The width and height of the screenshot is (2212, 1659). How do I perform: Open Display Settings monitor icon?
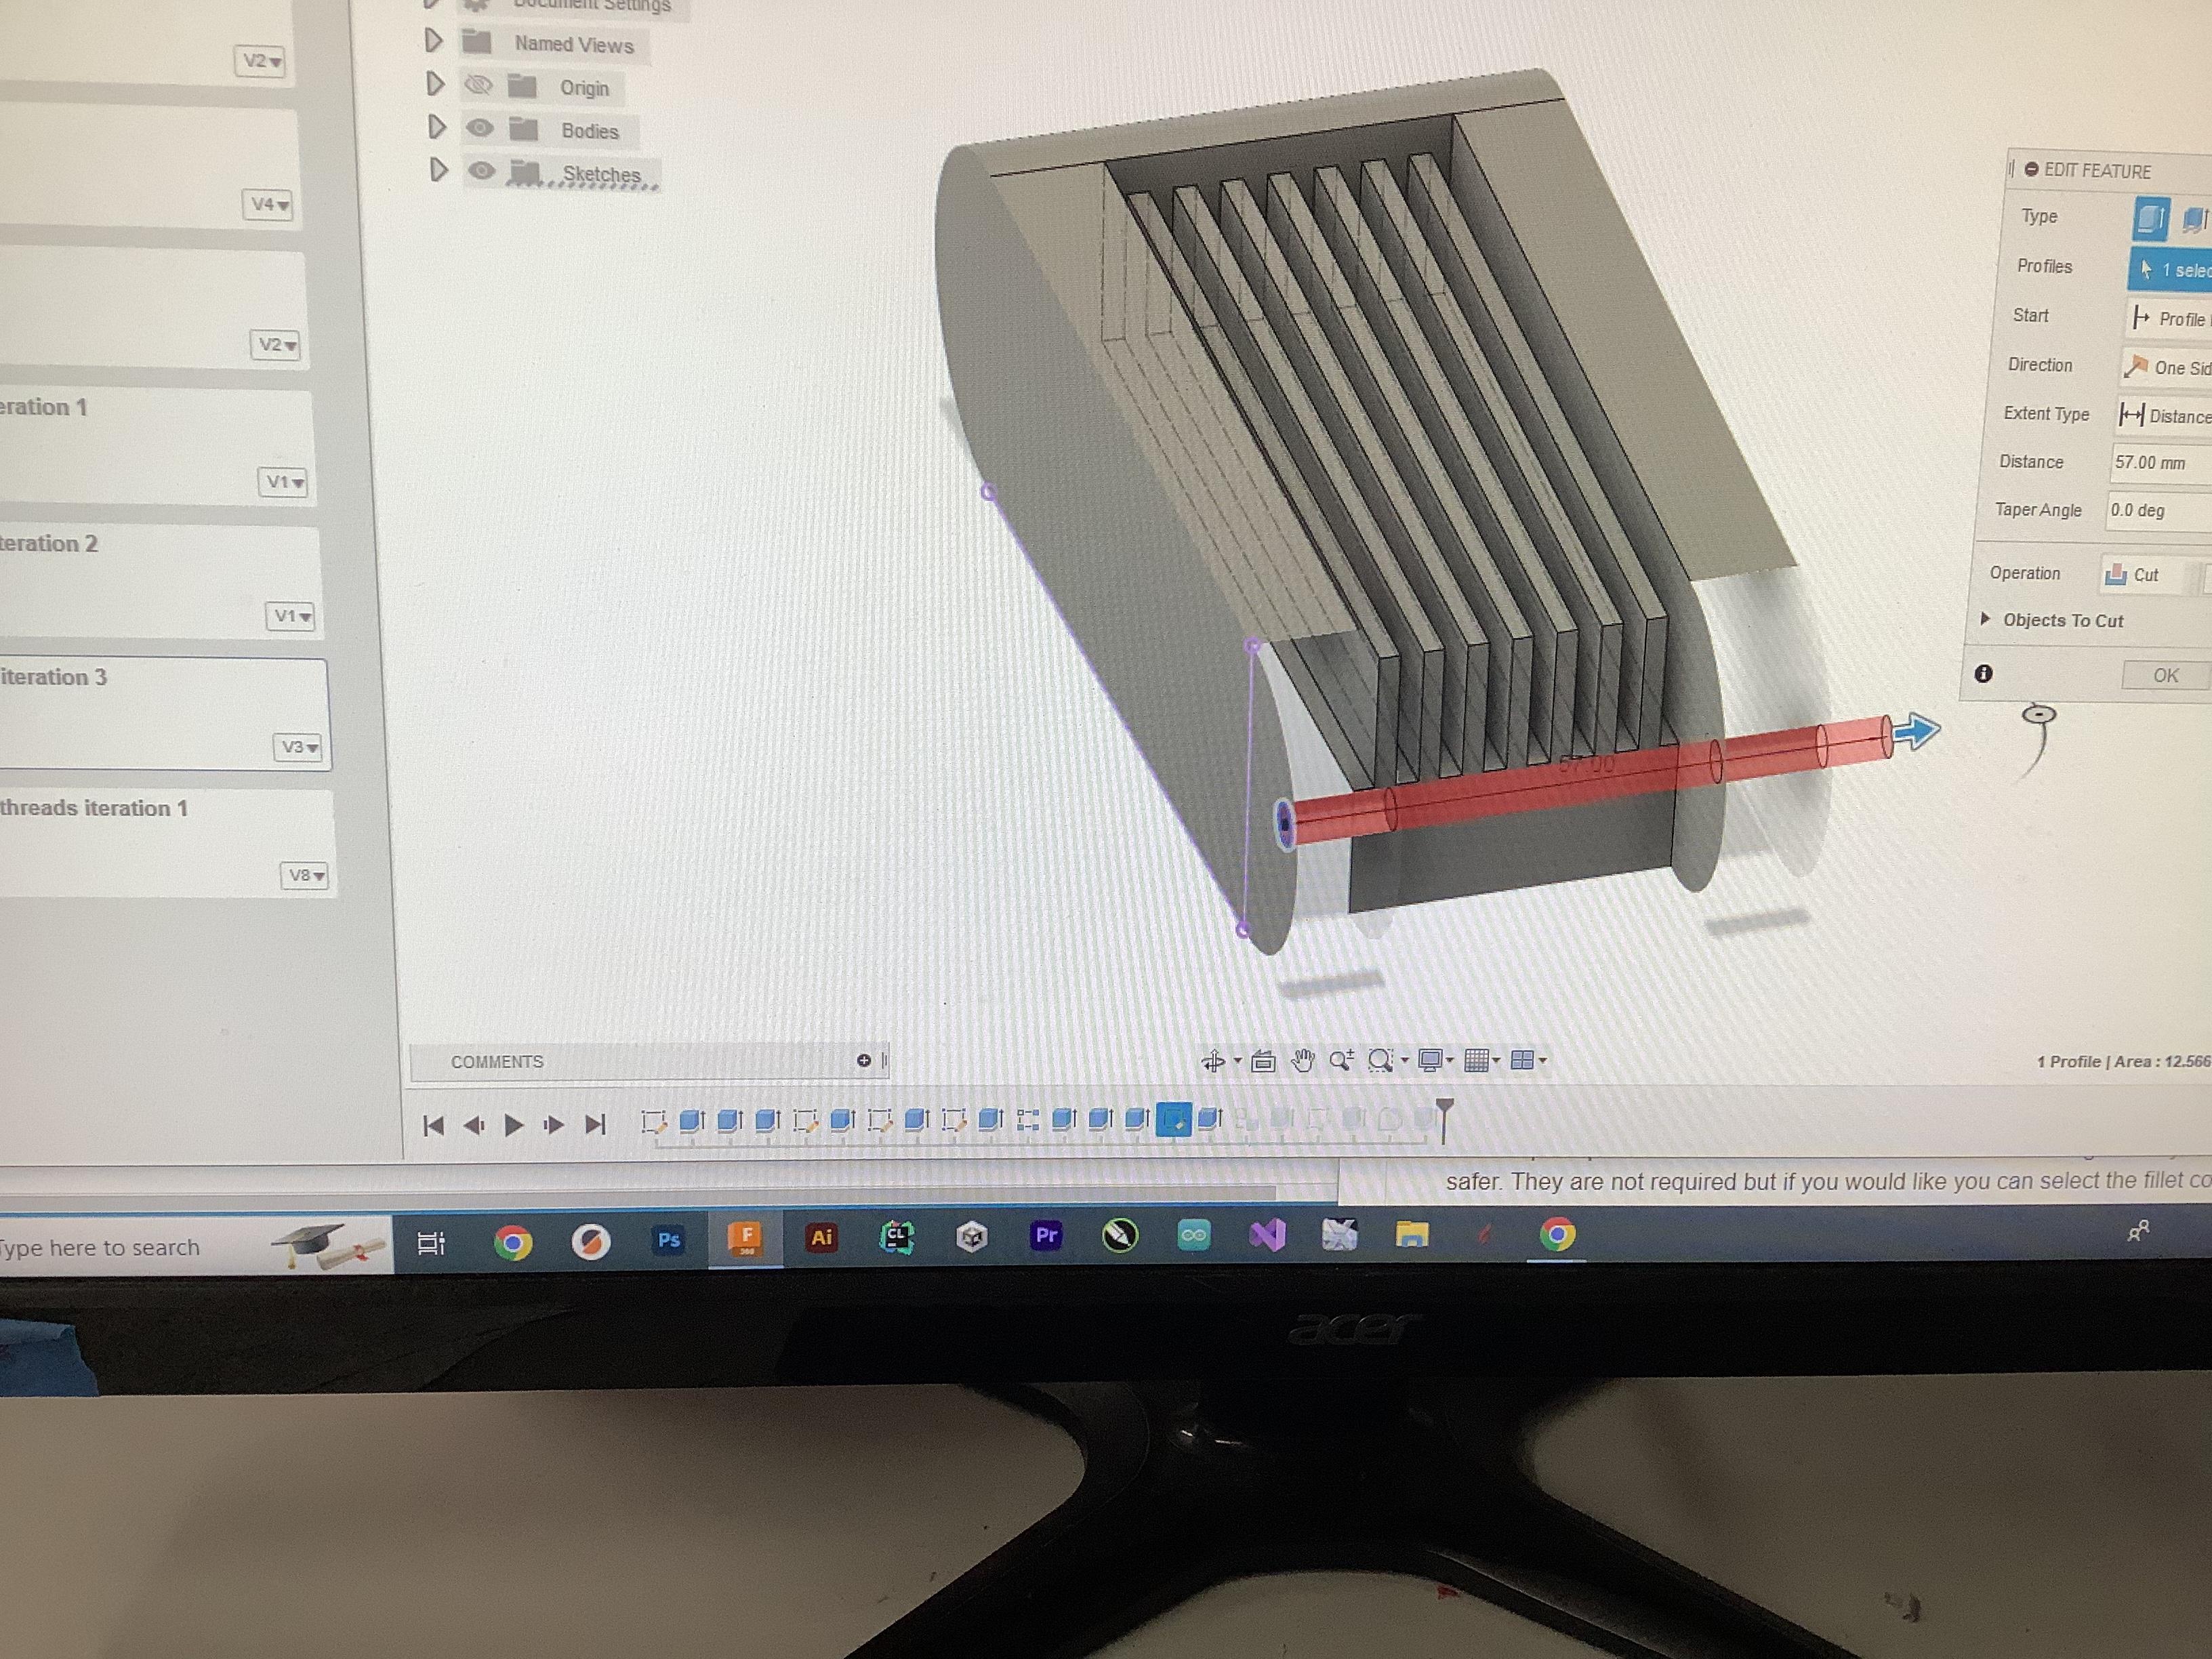pyautogui.click(x=1430, y=1060)
